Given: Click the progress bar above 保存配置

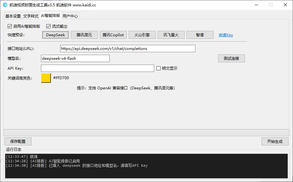Looking at the screenshot, I should (x=146, y=133).
